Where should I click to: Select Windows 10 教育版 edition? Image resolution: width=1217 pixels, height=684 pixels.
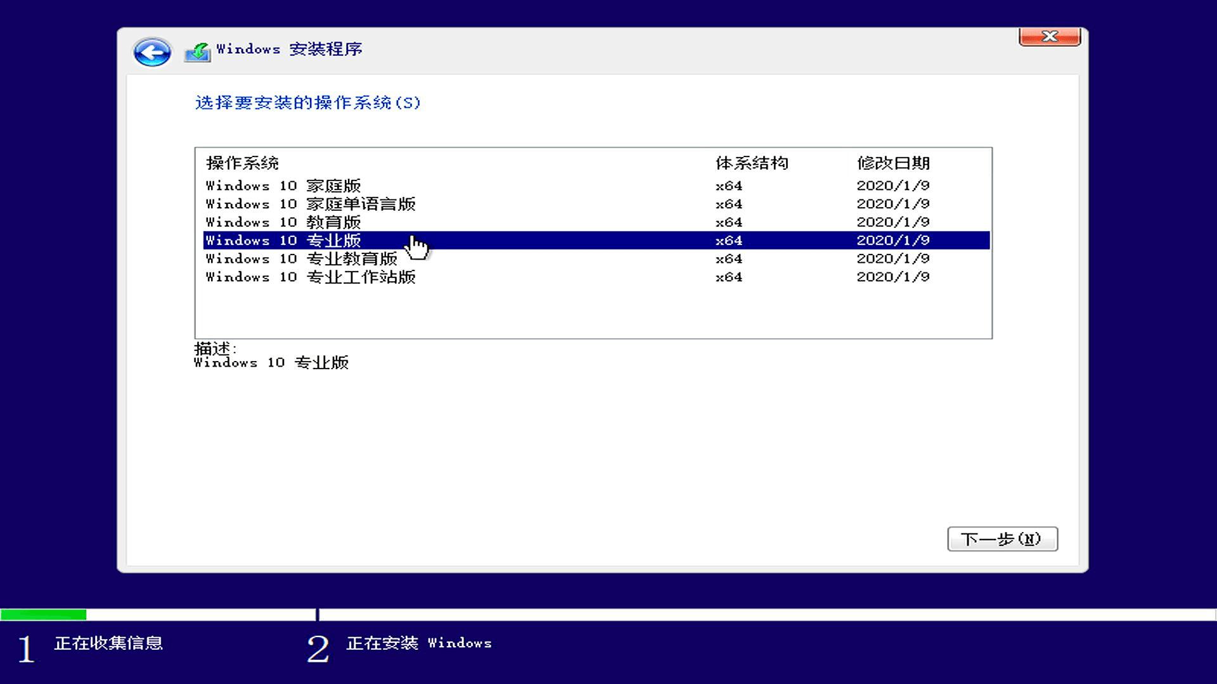pyautogui.click(x=283, y=222)
